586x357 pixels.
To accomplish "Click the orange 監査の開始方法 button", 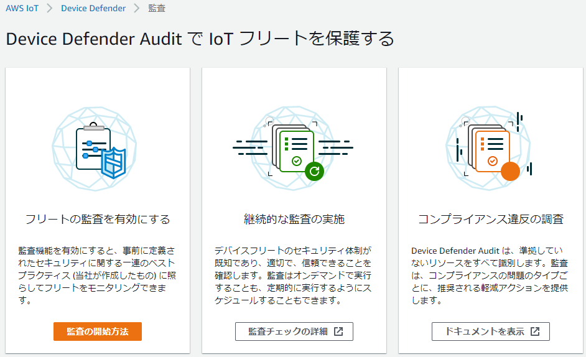I will coord(98,331).
